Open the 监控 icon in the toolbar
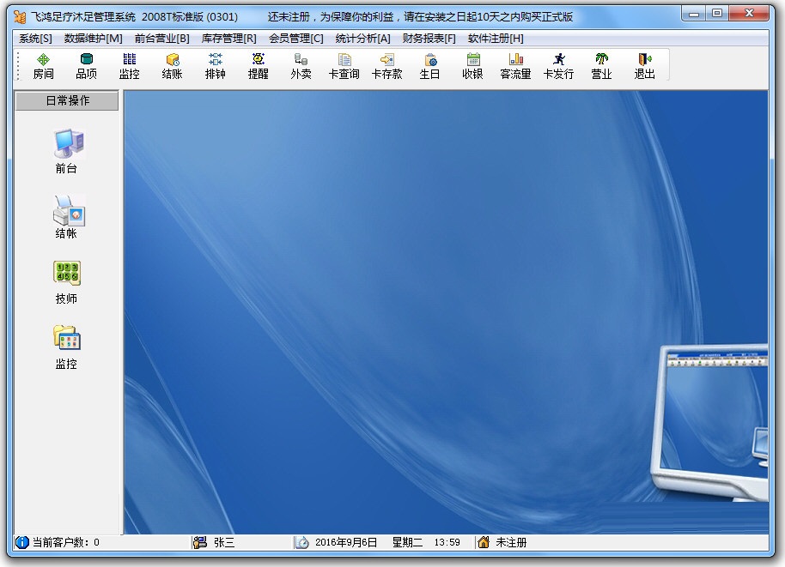Screen dimensions: 785x567 (129, 66)
